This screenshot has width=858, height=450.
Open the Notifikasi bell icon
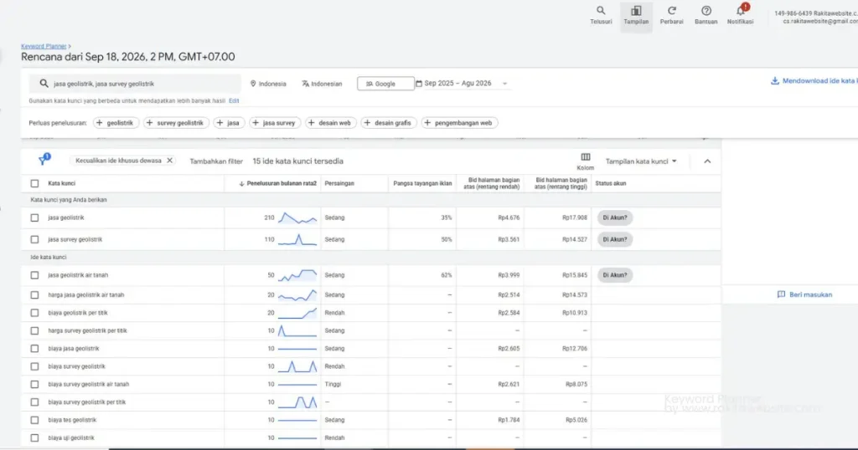click(741, 10)
